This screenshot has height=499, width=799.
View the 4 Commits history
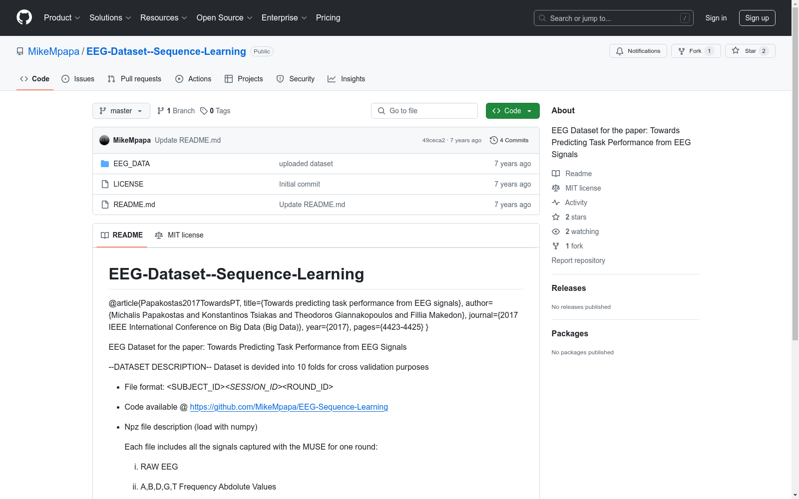[x=509, y=140]
